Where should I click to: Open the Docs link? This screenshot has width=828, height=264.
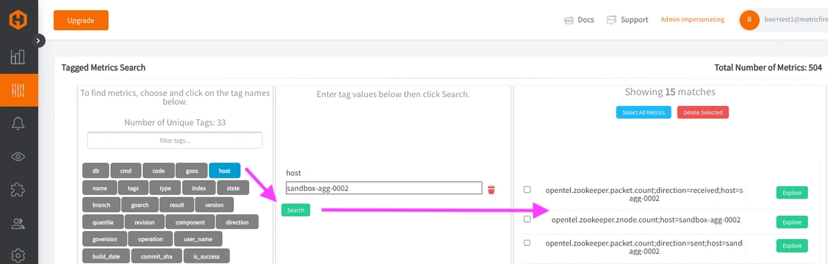click(x=586, y=20)
